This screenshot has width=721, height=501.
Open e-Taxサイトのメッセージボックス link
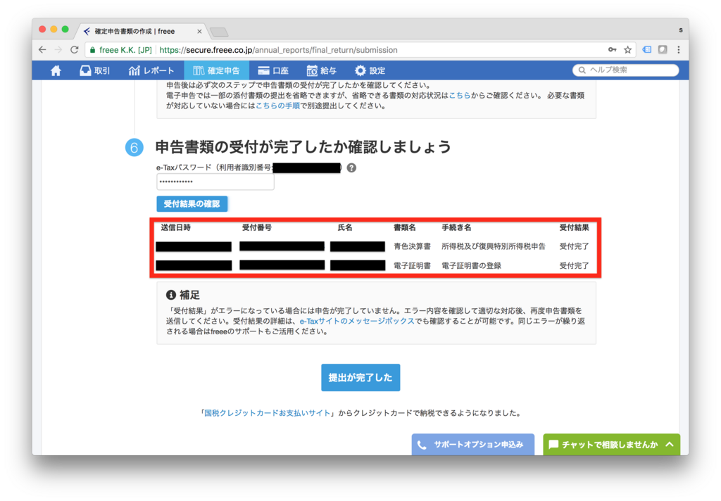point(357,321)
